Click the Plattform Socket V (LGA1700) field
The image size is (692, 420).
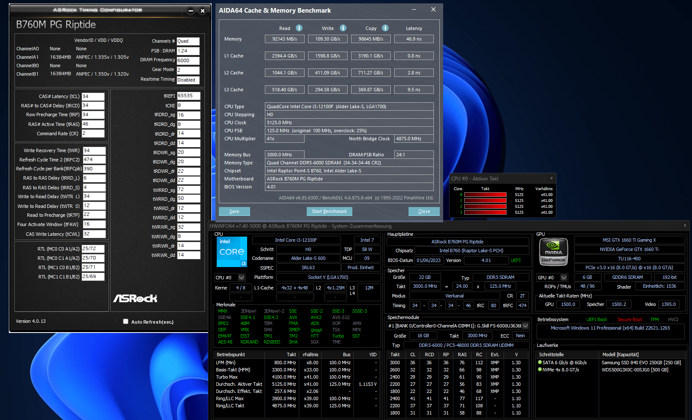click(328, 277)
